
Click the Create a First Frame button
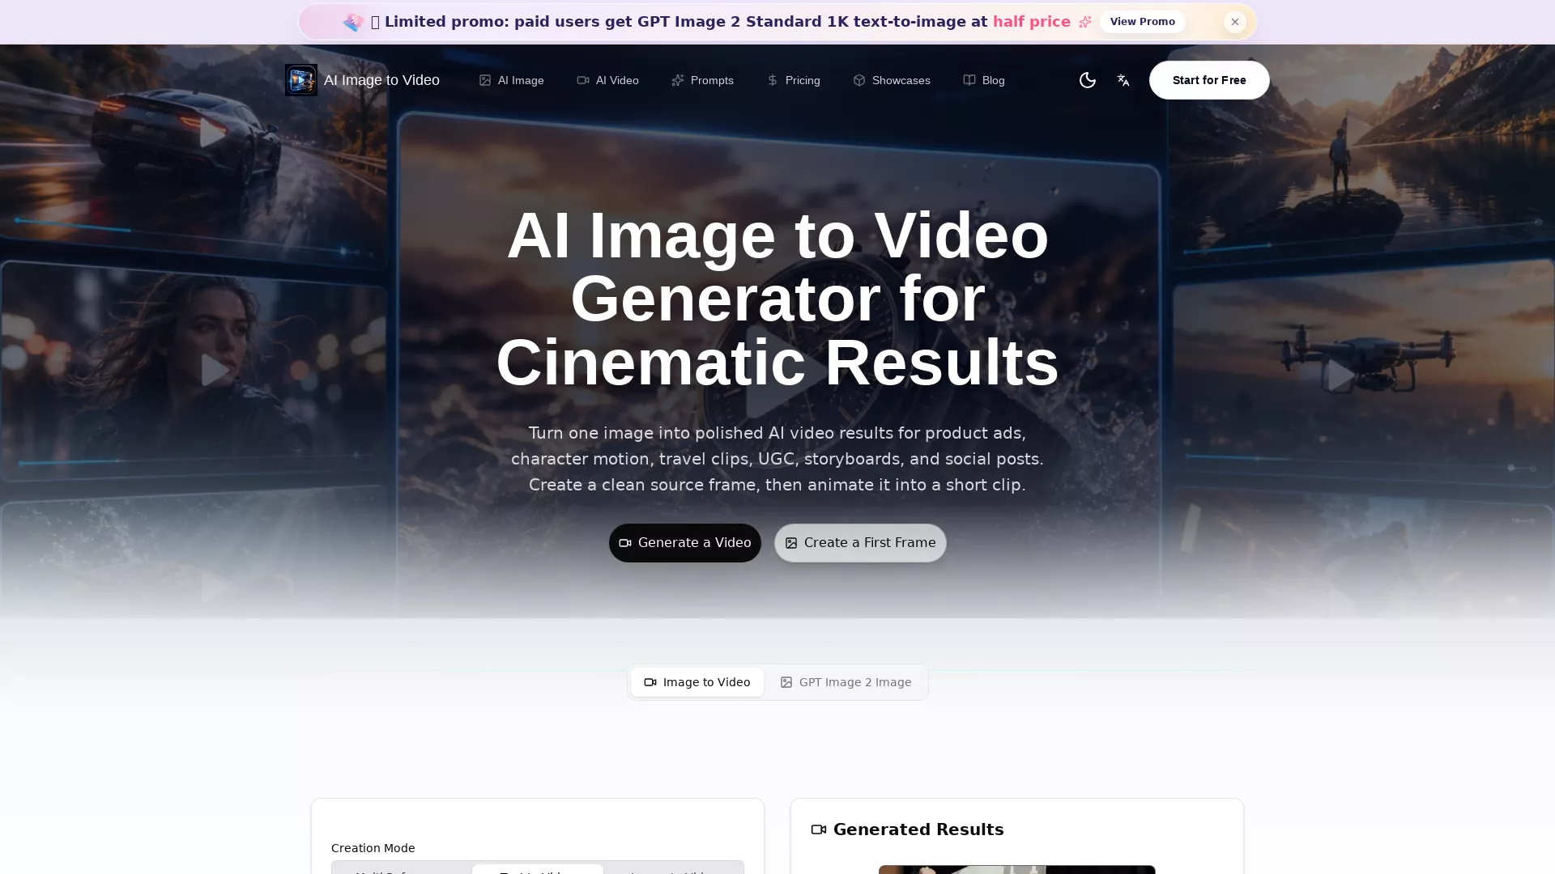[860, 543]
